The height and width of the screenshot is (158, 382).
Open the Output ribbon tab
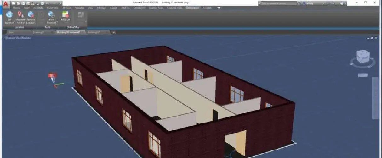coord(113,8)
